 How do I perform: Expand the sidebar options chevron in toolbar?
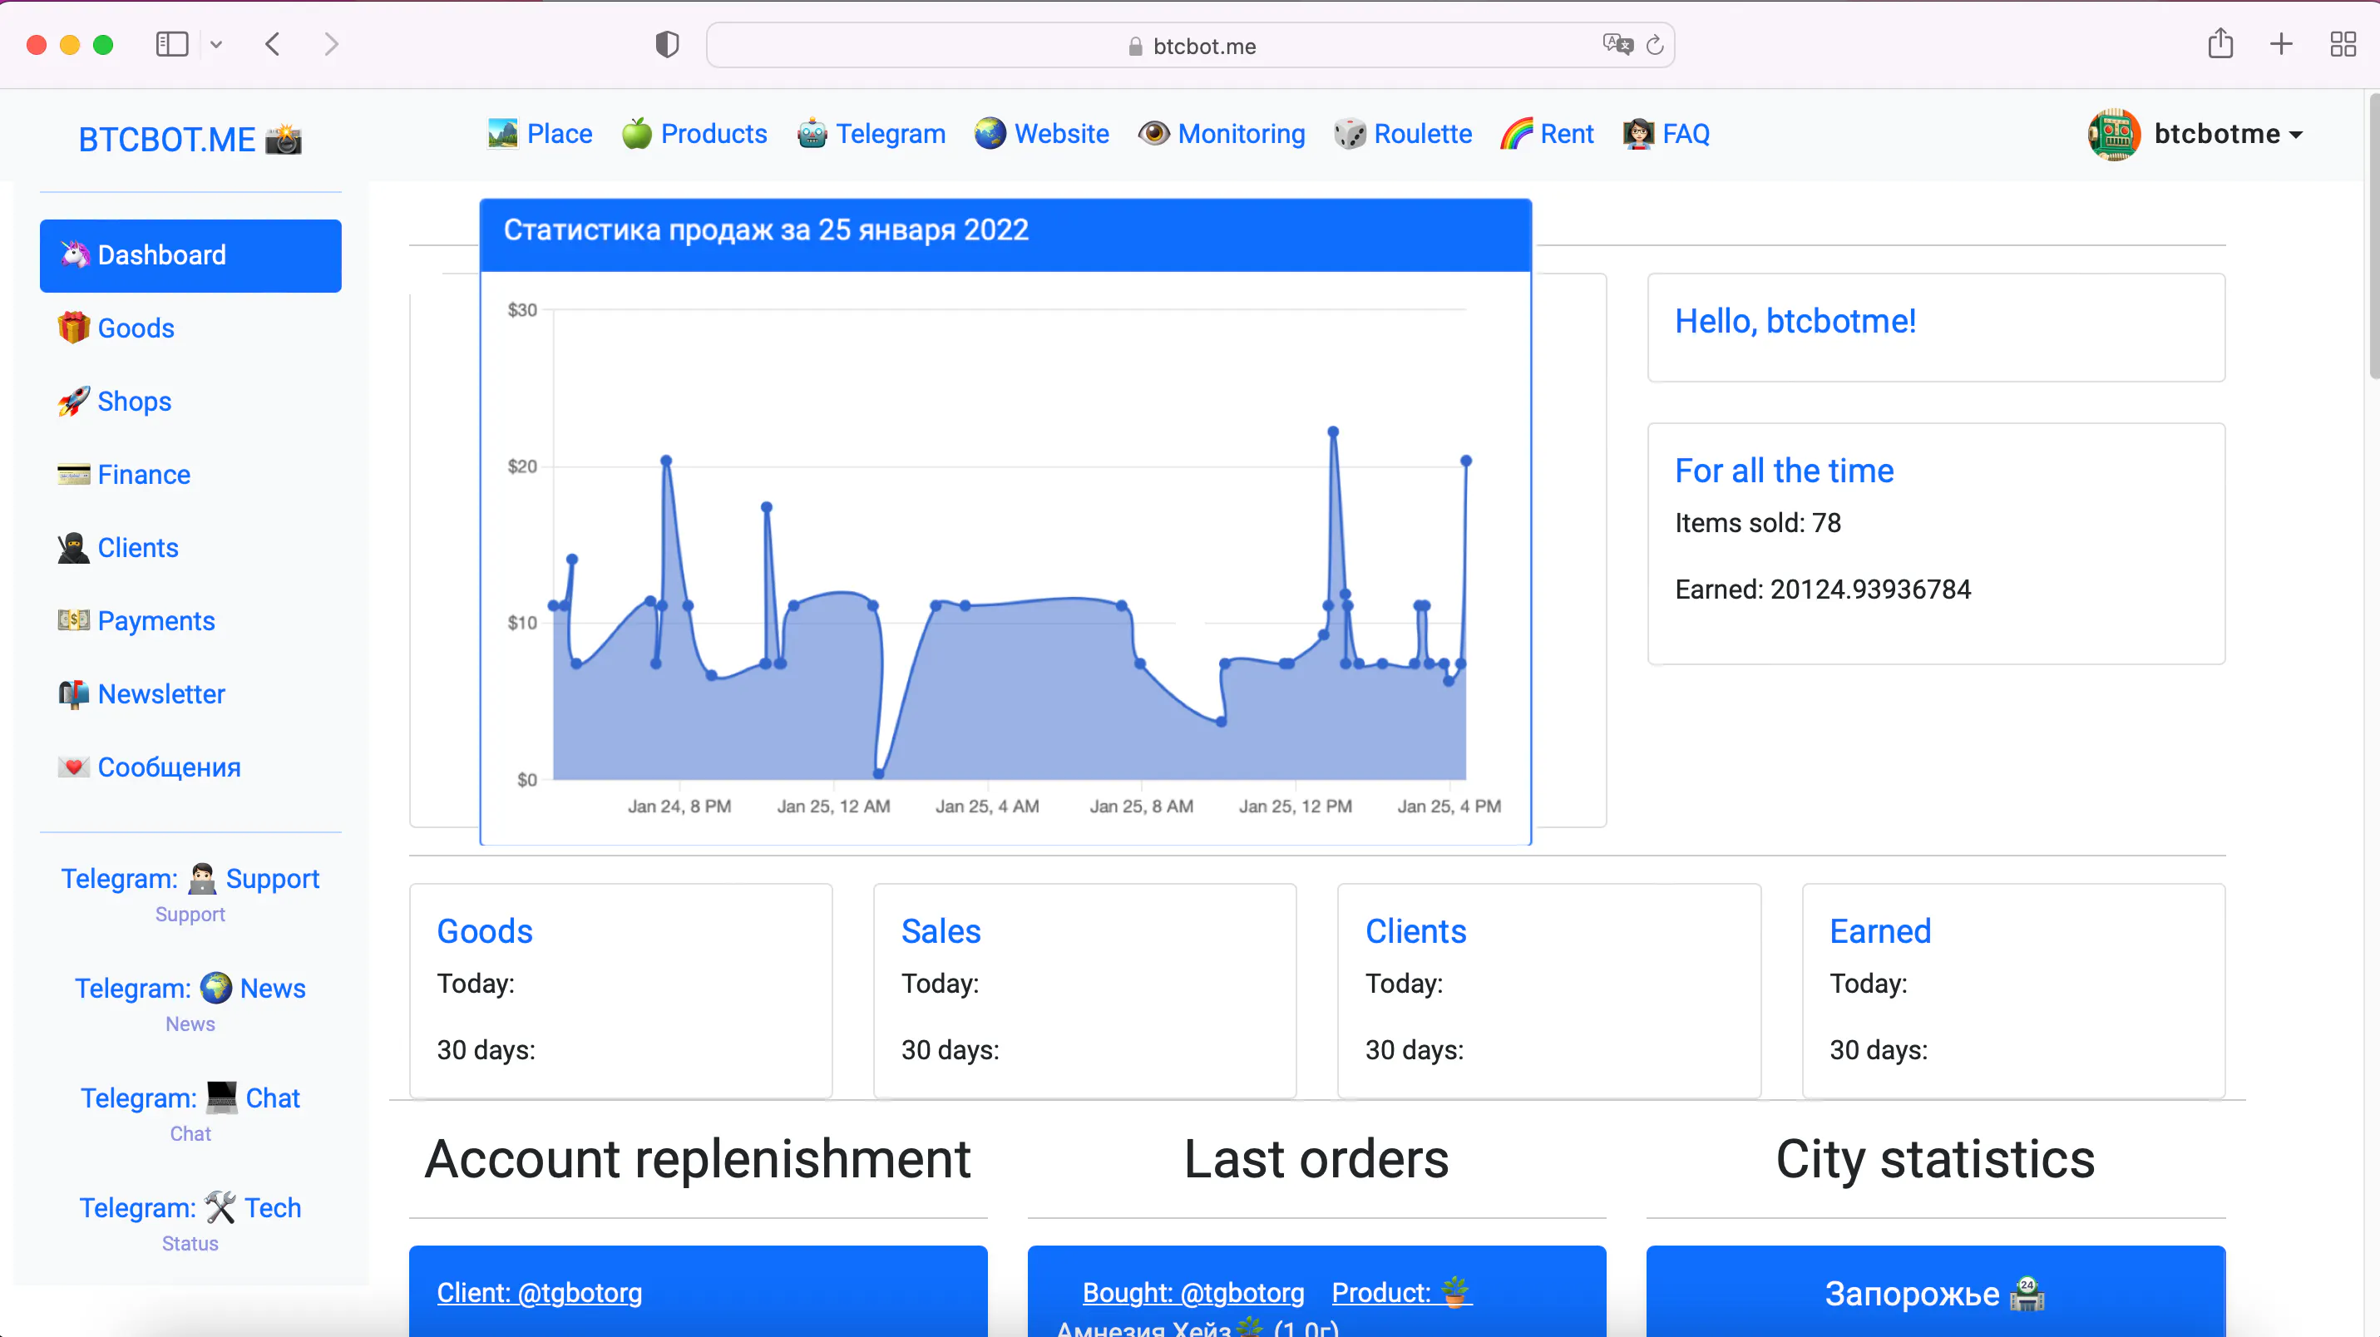tap(216, 44)
